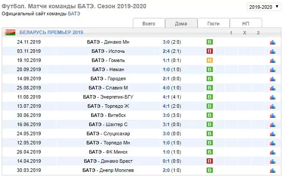This screenshot has width=284, height=178.
Task: Open the 2019-2020 season dropdown
Action: tap(264, 7)
